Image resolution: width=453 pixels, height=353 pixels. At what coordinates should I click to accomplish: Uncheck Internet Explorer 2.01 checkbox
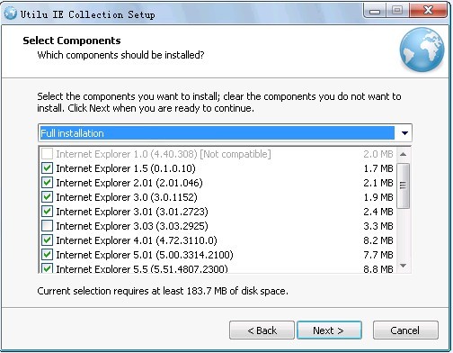(x=47, y=183)
